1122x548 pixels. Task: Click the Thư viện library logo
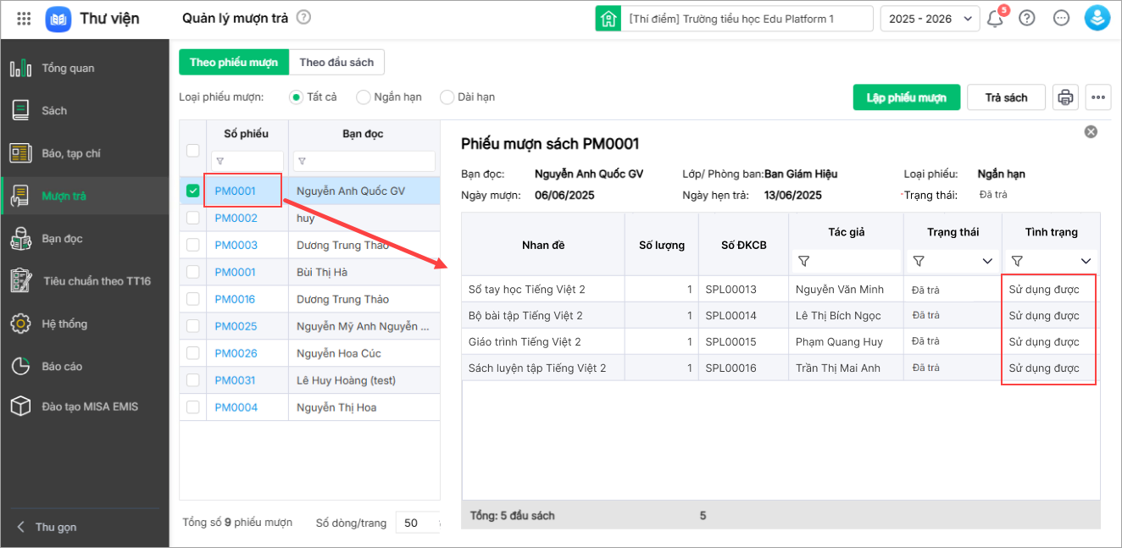point(58,18)
